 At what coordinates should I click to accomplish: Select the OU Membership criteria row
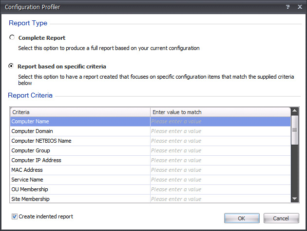[x=80, y=190]
